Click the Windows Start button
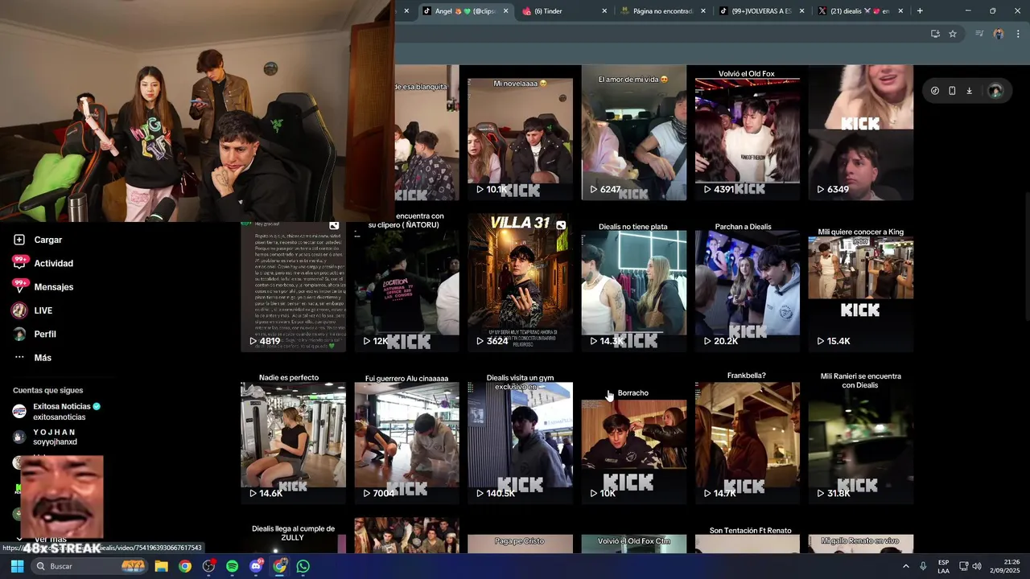 click(x=17, y=566)
